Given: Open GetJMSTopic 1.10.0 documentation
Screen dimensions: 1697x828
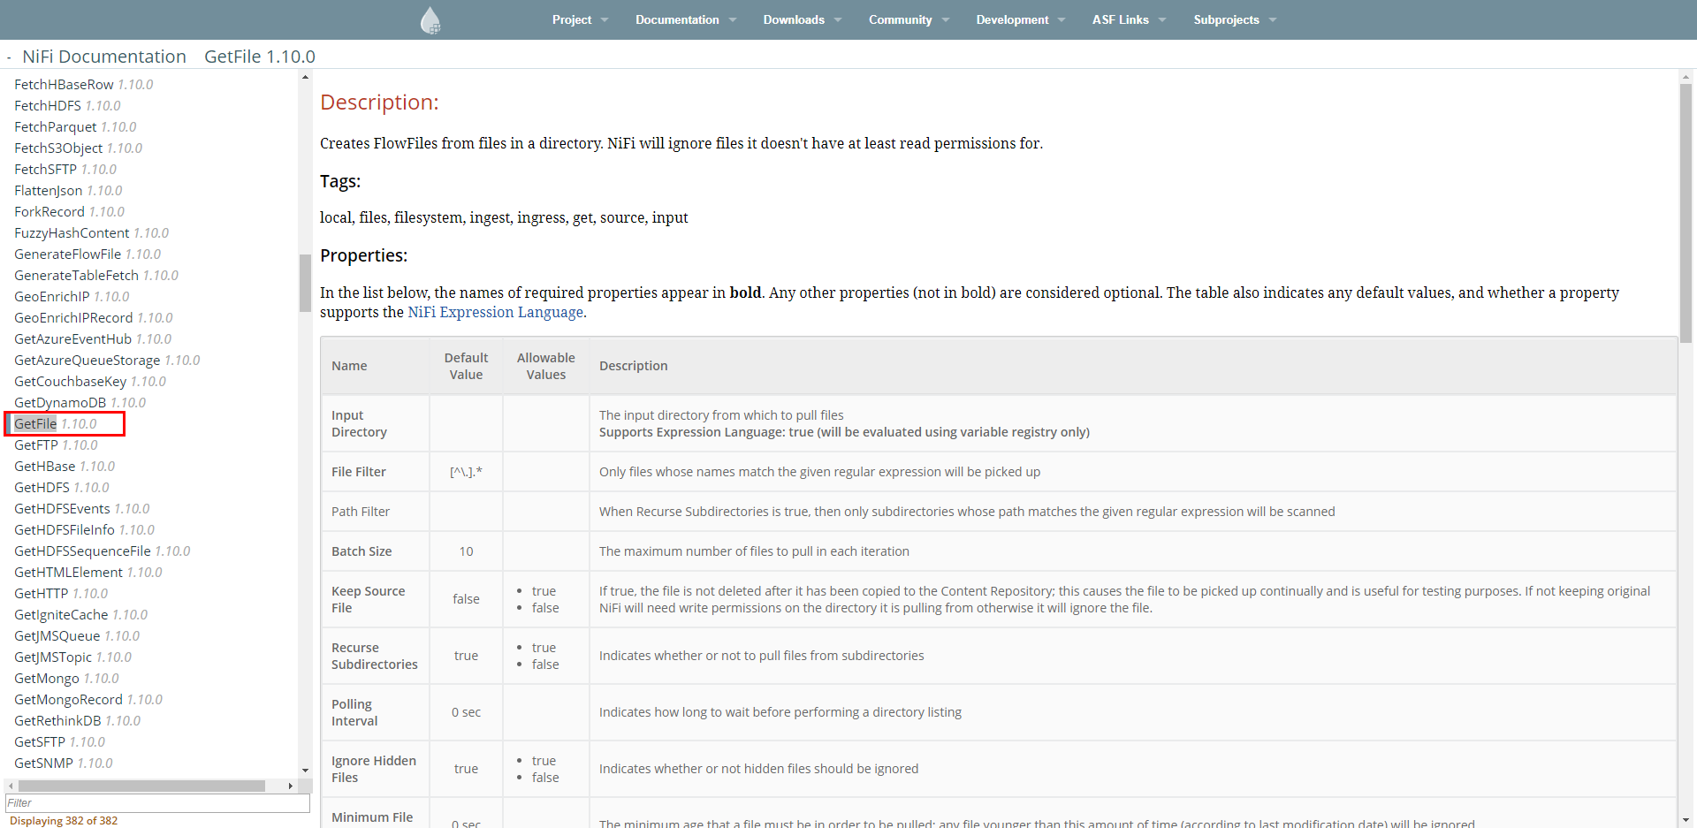Looking at the screenshot, I should (x=72, y=657).
